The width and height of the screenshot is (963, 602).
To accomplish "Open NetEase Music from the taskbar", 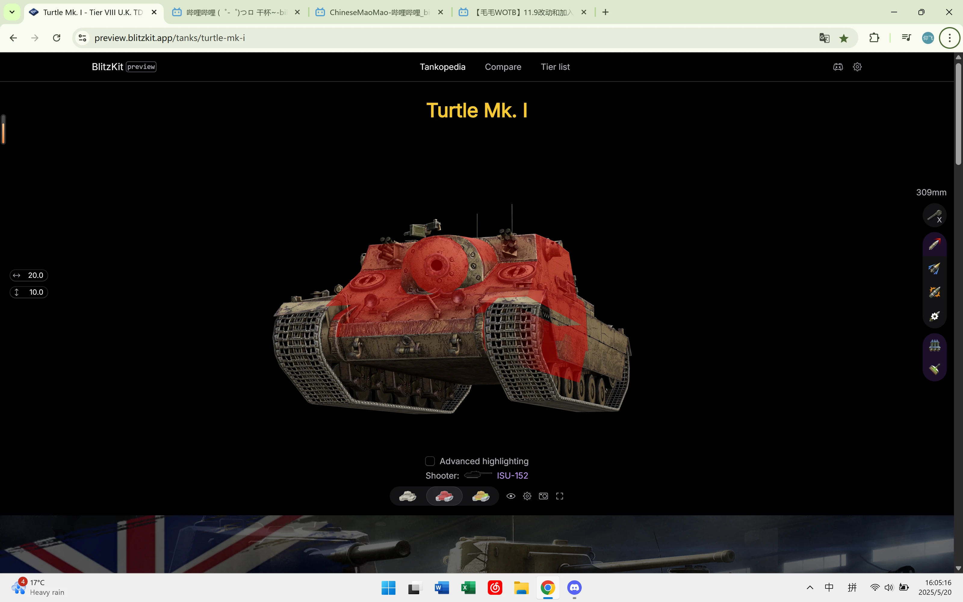I will click(x=495, y=588).
